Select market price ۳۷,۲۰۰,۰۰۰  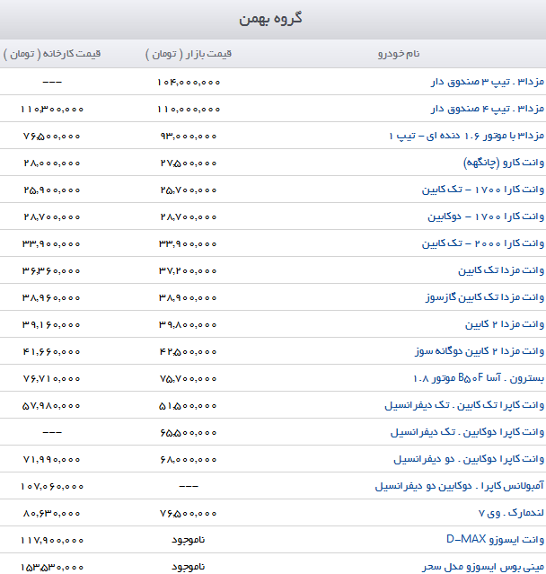click(x=188, y=271)
